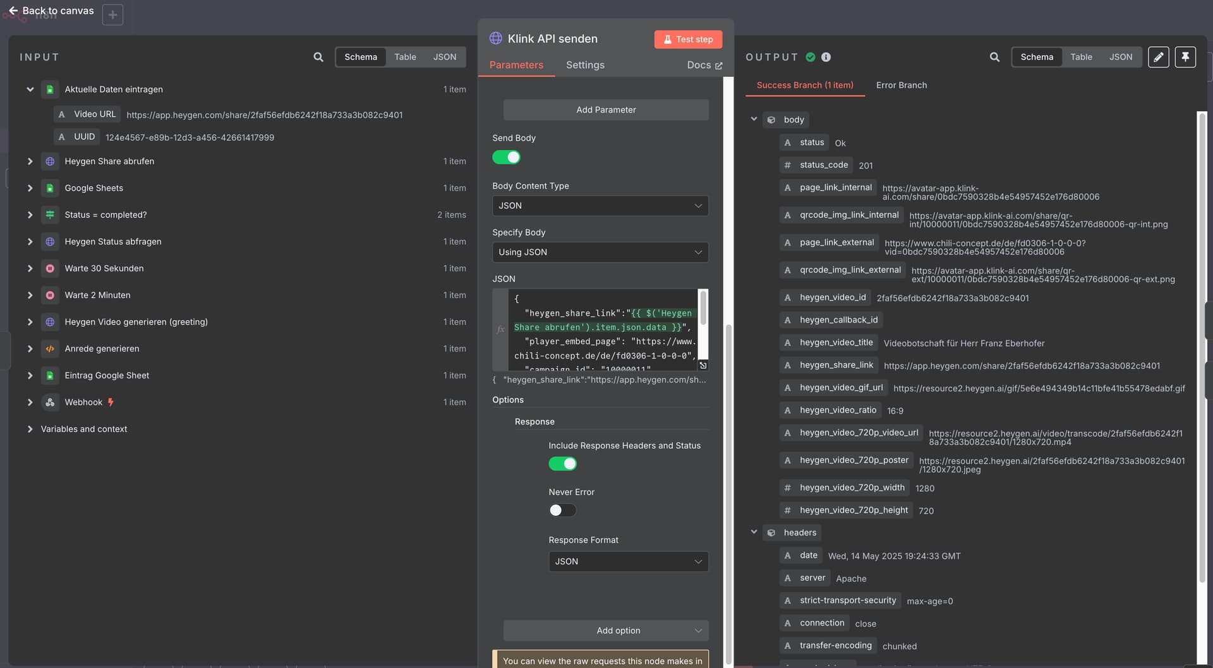Select Schema view in OUTPUT panel
Screen dimensions: 1213x668
tap(1037, 57)
